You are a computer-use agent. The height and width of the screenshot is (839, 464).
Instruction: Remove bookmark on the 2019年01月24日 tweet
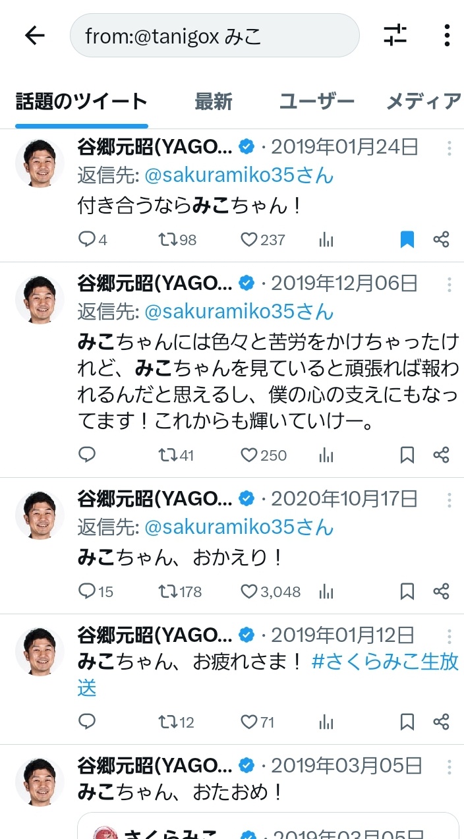(407, 240)
